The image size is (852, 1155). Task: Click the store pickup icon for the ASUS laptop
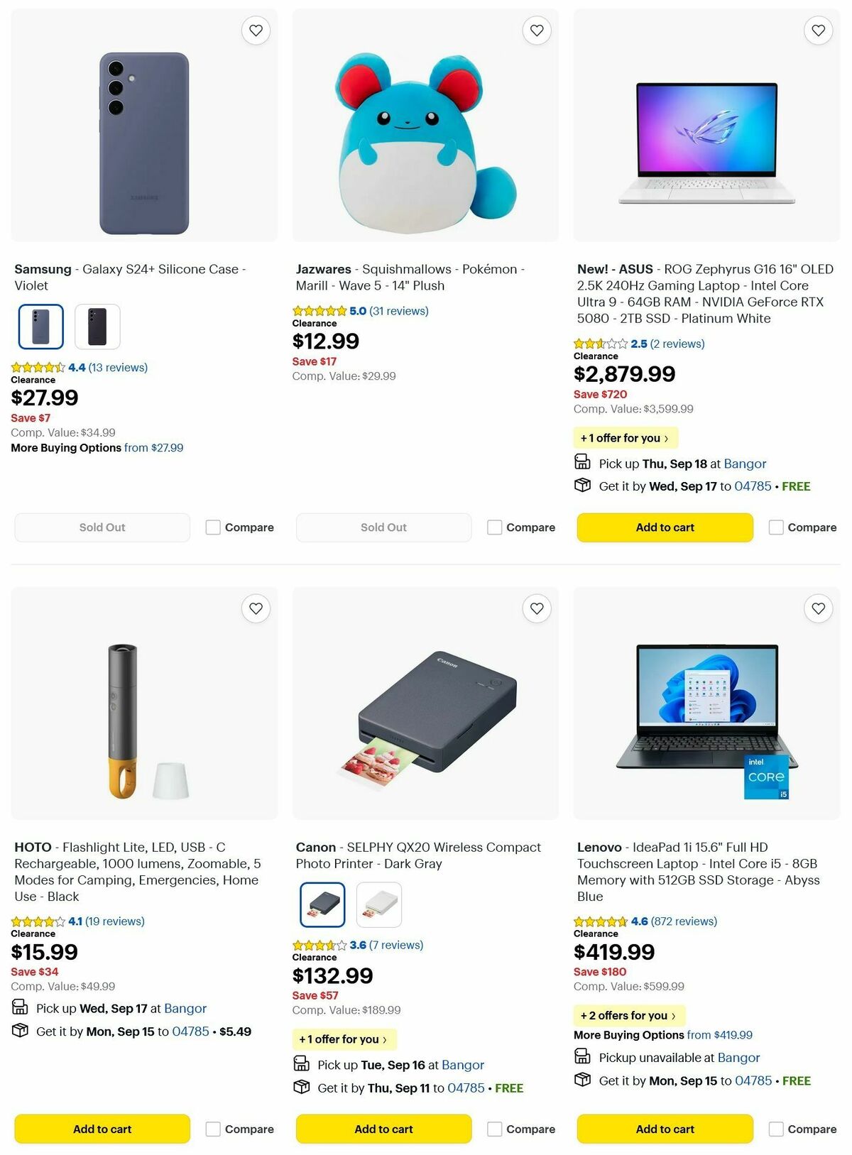point(582,463)
